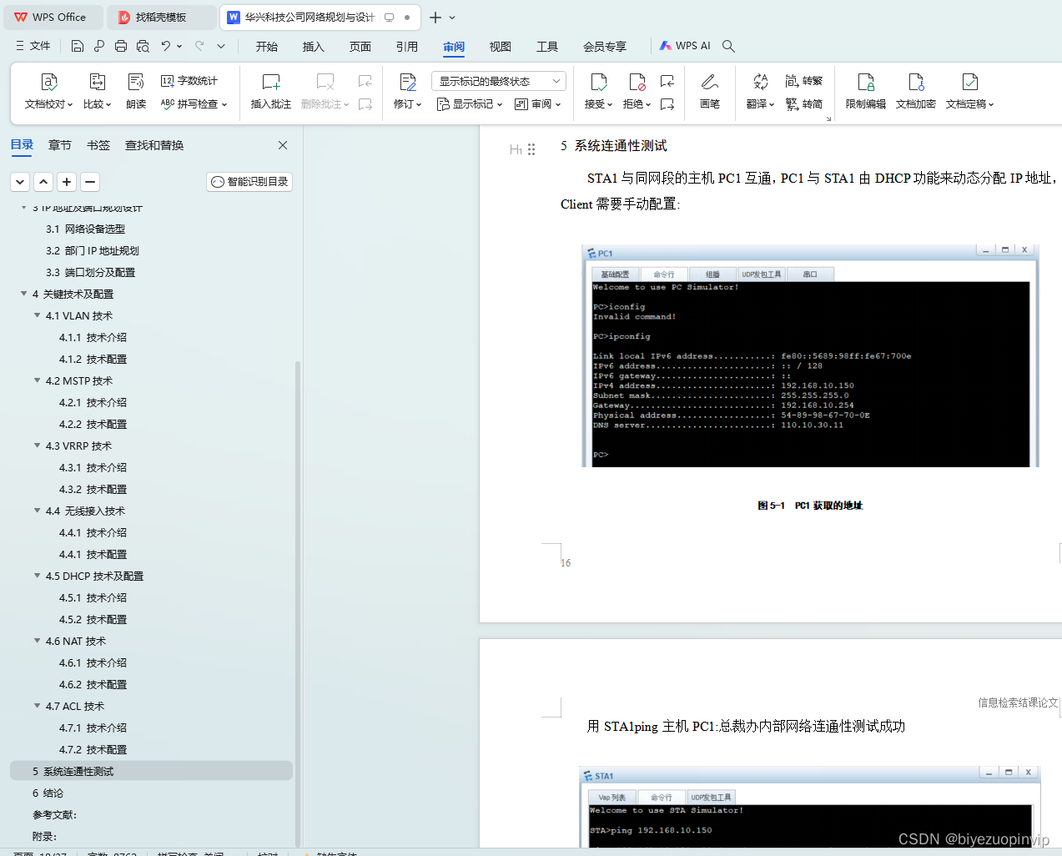Image resolution: width=1062 pixels, height=856 pixels.
Task: Insert a comment with 插入批注
Action: click(x=271, y=92)
